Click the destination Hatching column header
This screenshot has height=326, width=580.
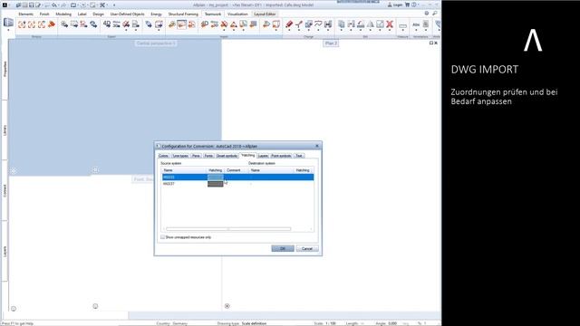coord(303,170)
